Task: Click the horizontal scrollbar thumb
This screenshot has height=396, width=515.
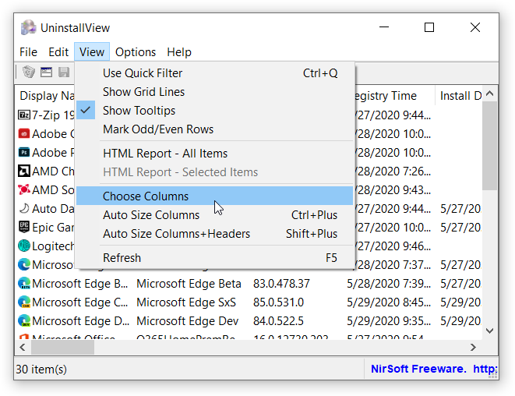Action: coord(62,347)
